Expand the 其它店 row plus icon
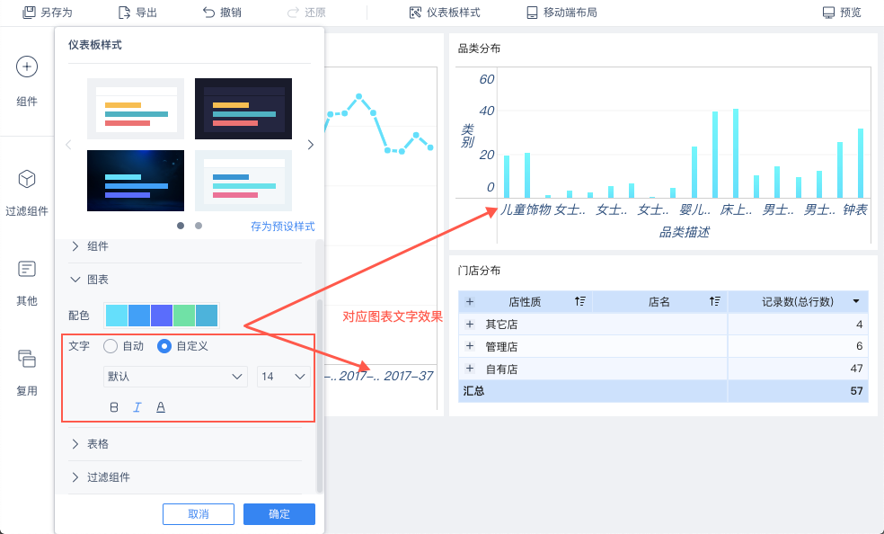Image resolution: width=884 pixels, height=534 pixels. point(470,325)
